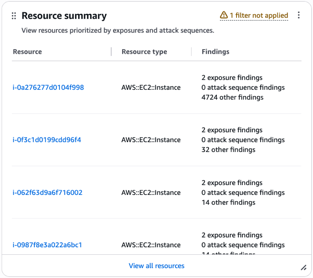Image resolution: width=313 pixels, height=278 pixels.
Task: Click divider between Resource type and Findings
Action: click(191, 52)
